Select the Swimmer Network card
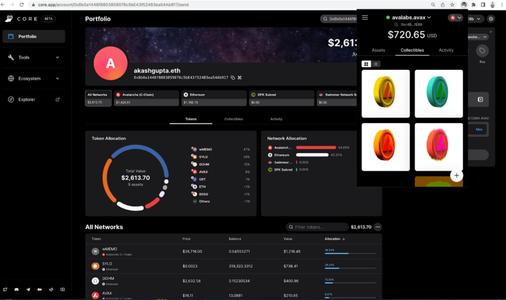 click(337, 98)
